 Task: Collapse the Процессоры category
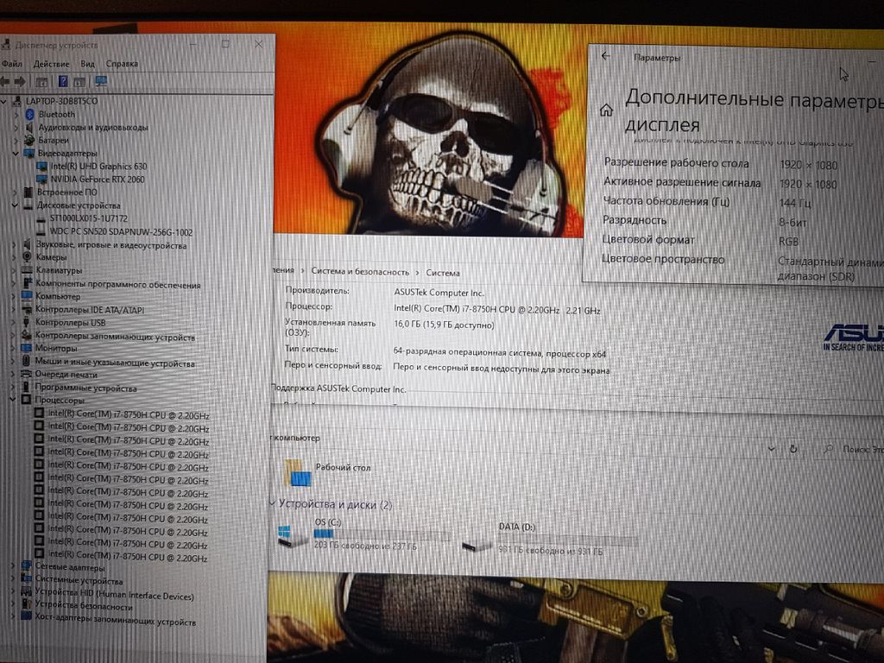[x=12, y=401]
